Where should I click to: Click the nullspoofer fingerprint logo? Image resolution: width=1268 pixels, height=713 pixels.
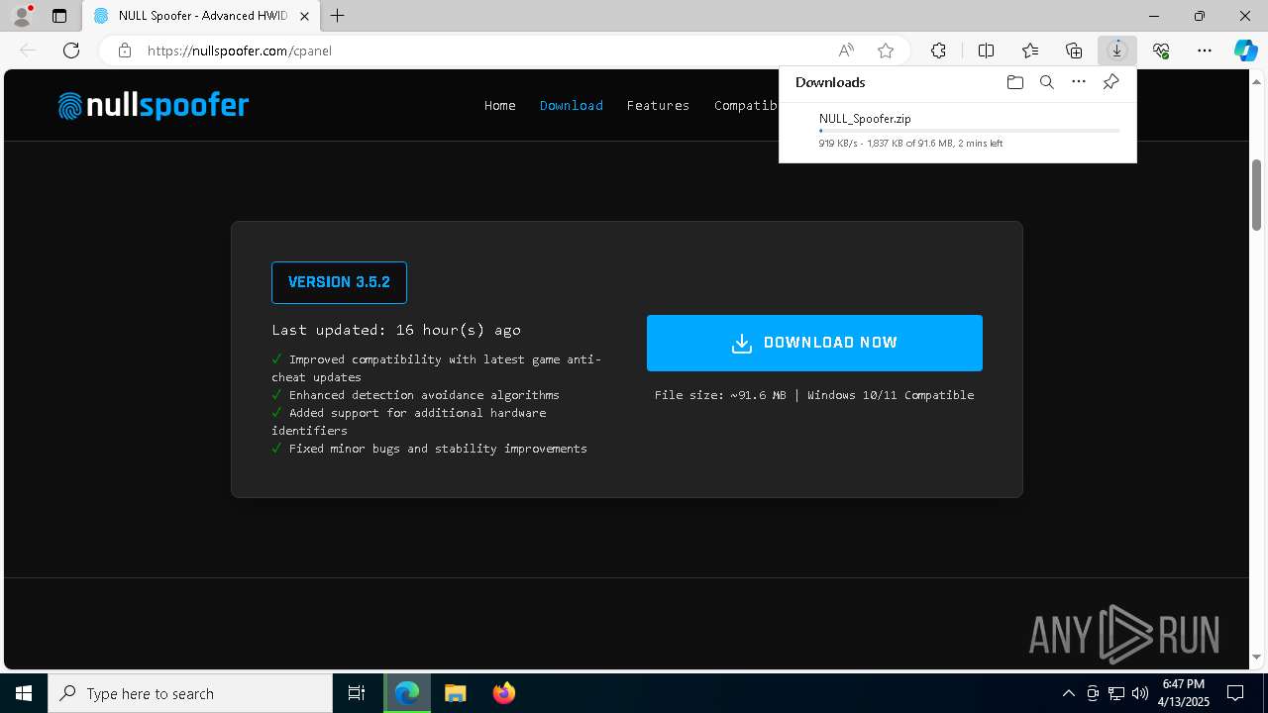point(154,105)
